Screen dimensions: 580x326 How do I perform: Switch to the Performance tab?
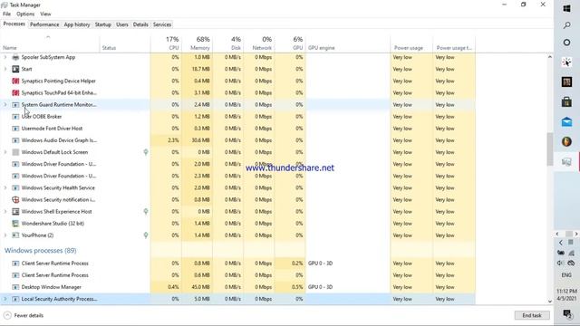tap(44, 24)
